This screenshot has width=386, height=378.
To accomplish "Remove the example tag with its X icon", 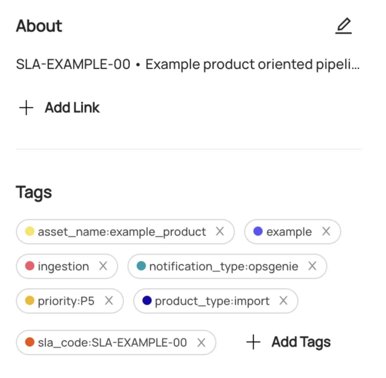I will tap(327, 231).
